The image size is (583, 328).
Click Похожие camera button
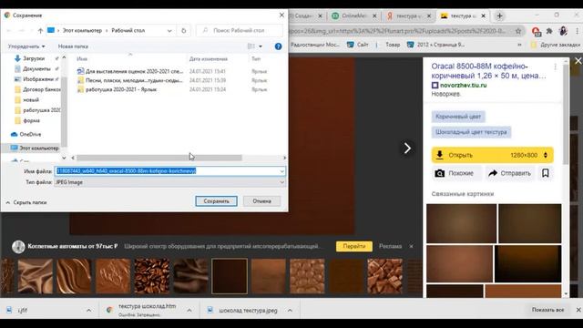point(456,173)
